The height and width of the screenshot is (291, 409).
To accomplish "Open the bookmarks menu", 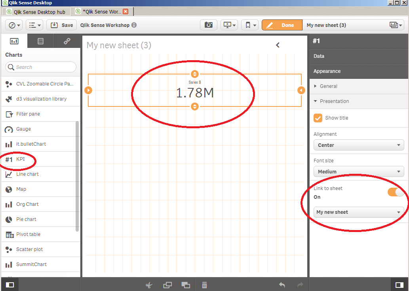I will tap(249, 25).
